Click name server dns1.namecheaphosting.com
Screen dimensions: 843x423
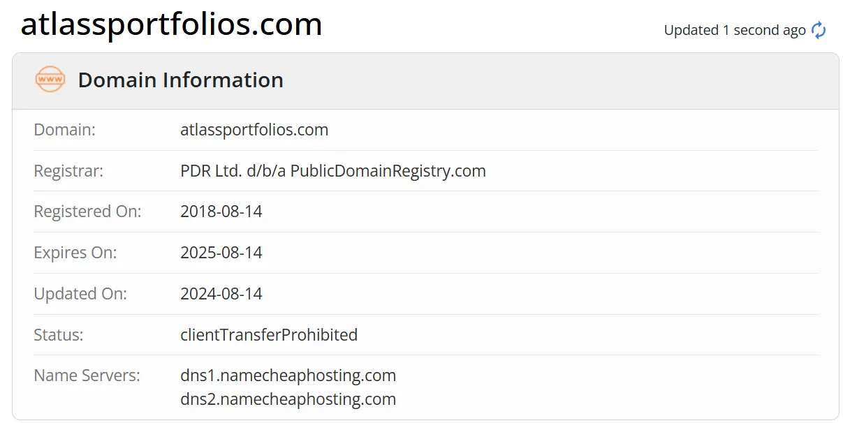click(x=288, y=376)
